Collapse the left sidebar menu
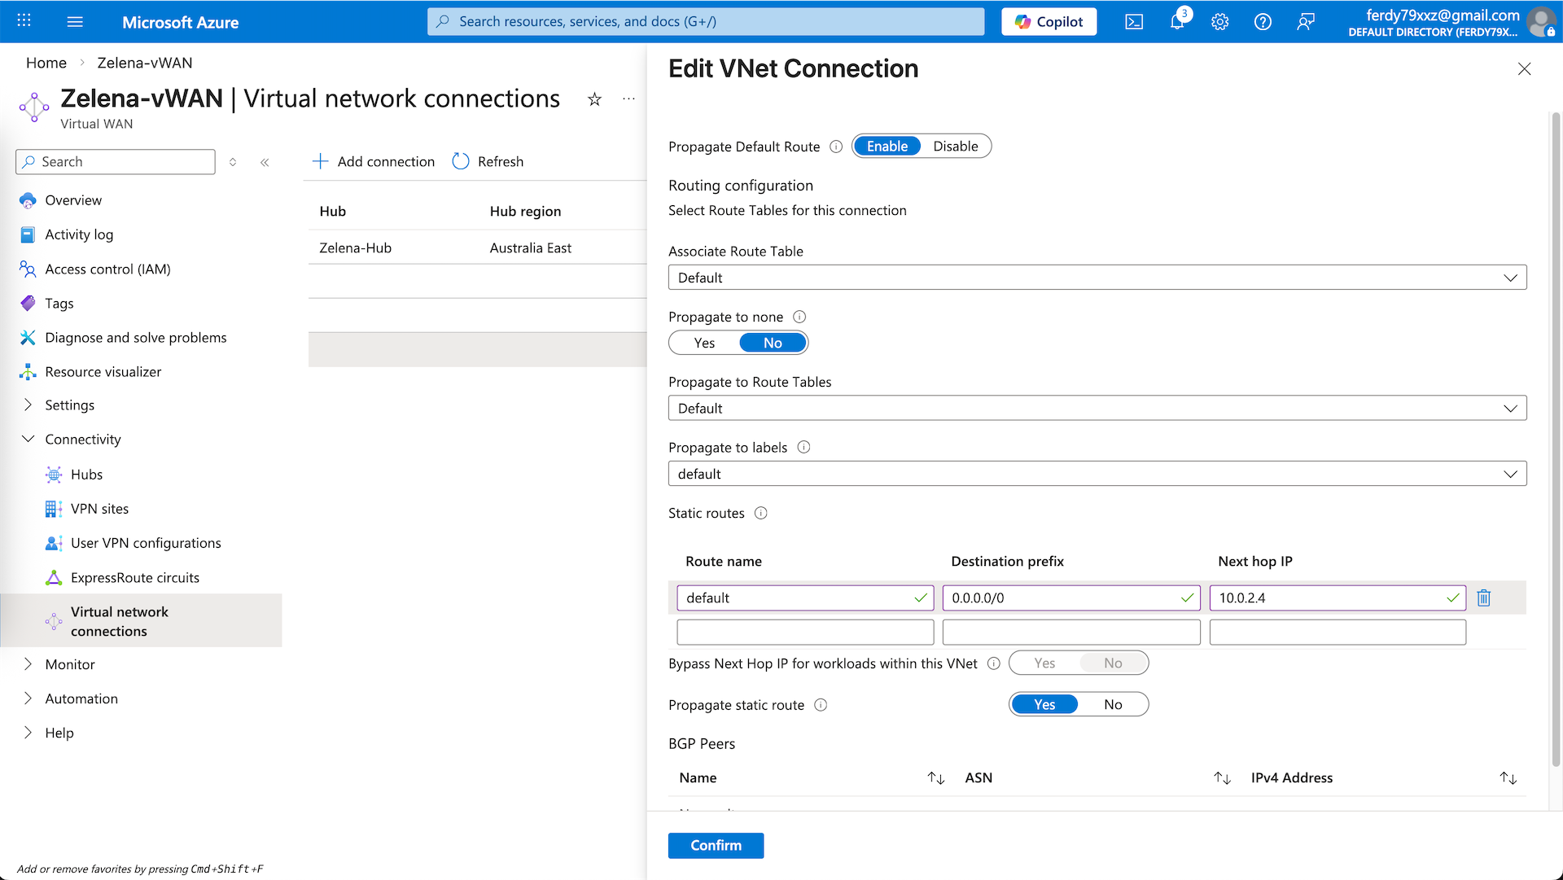Screen dimensions: 1563x880 265,162
